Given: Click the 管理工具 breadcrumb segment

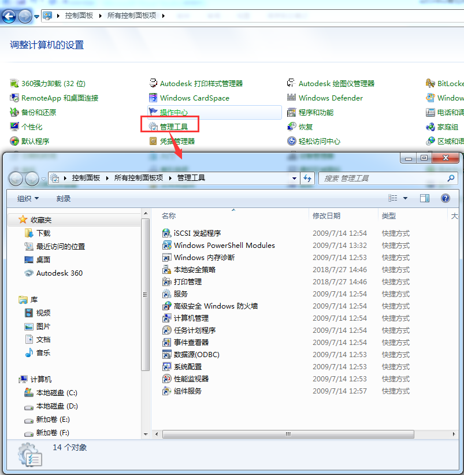Looking at the screenshot, I should coord(191,178).
